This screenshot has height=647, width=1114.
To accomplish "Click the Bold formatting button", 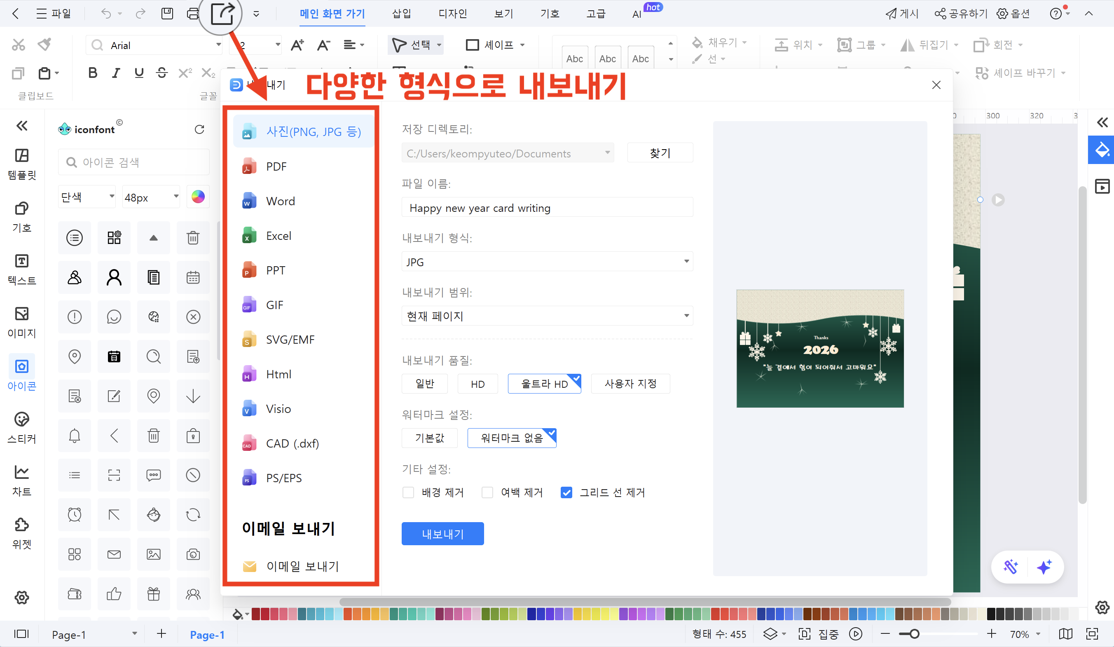I will (92, 73).
